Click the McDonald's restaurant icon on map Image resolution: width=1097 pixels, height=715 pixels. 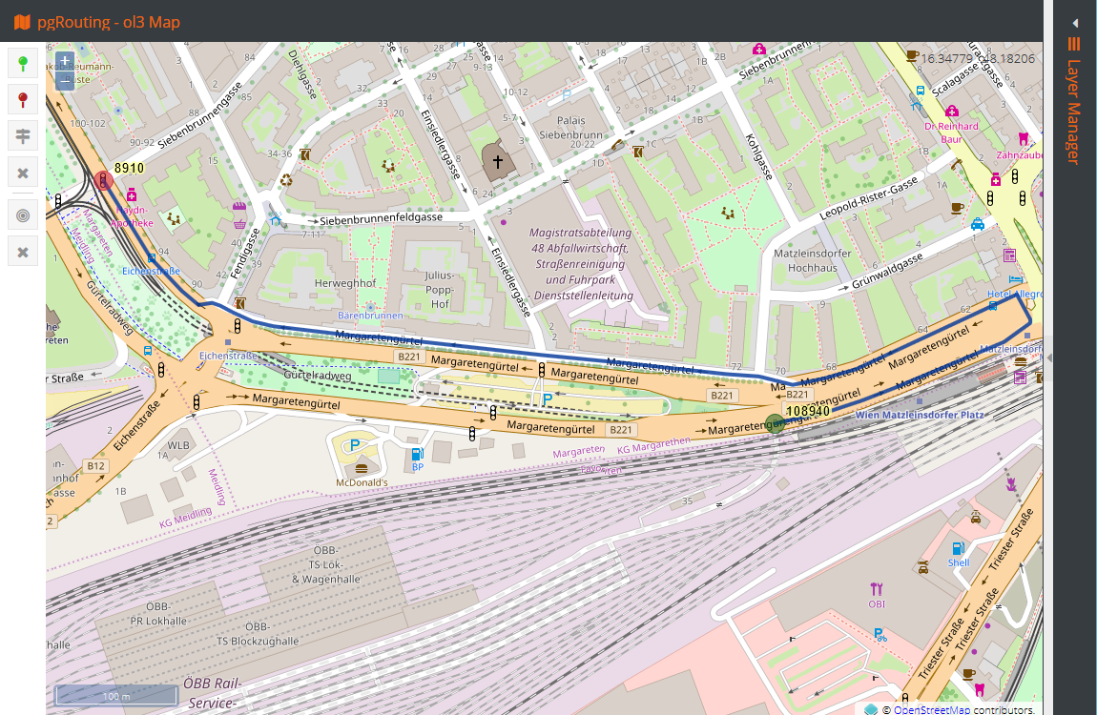click(361, 468)
